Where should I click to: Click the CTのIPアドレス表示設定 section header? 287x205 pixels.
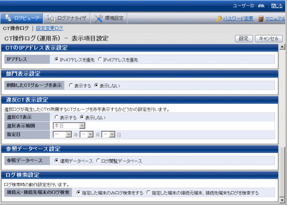pos(140,48)
